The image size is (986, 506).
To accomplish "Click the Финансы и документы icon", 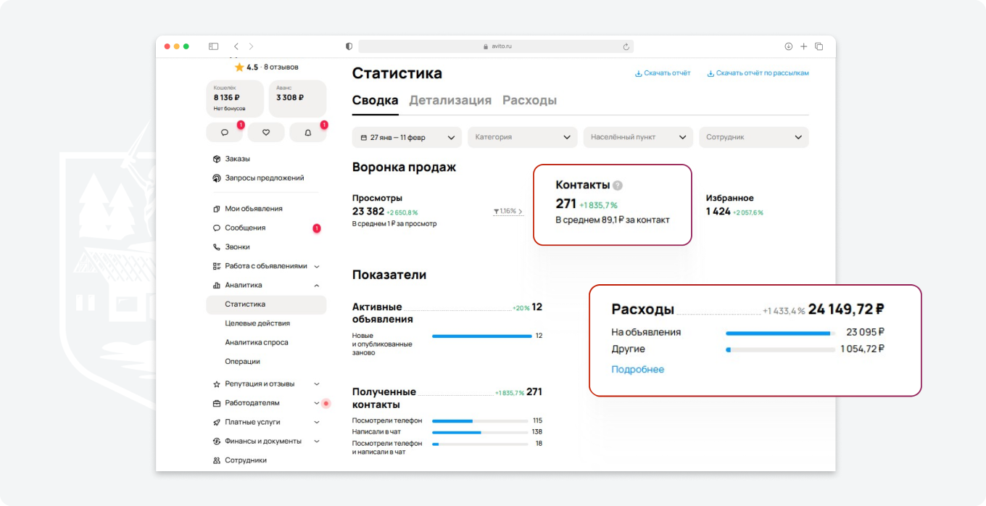I will [216, 441].
